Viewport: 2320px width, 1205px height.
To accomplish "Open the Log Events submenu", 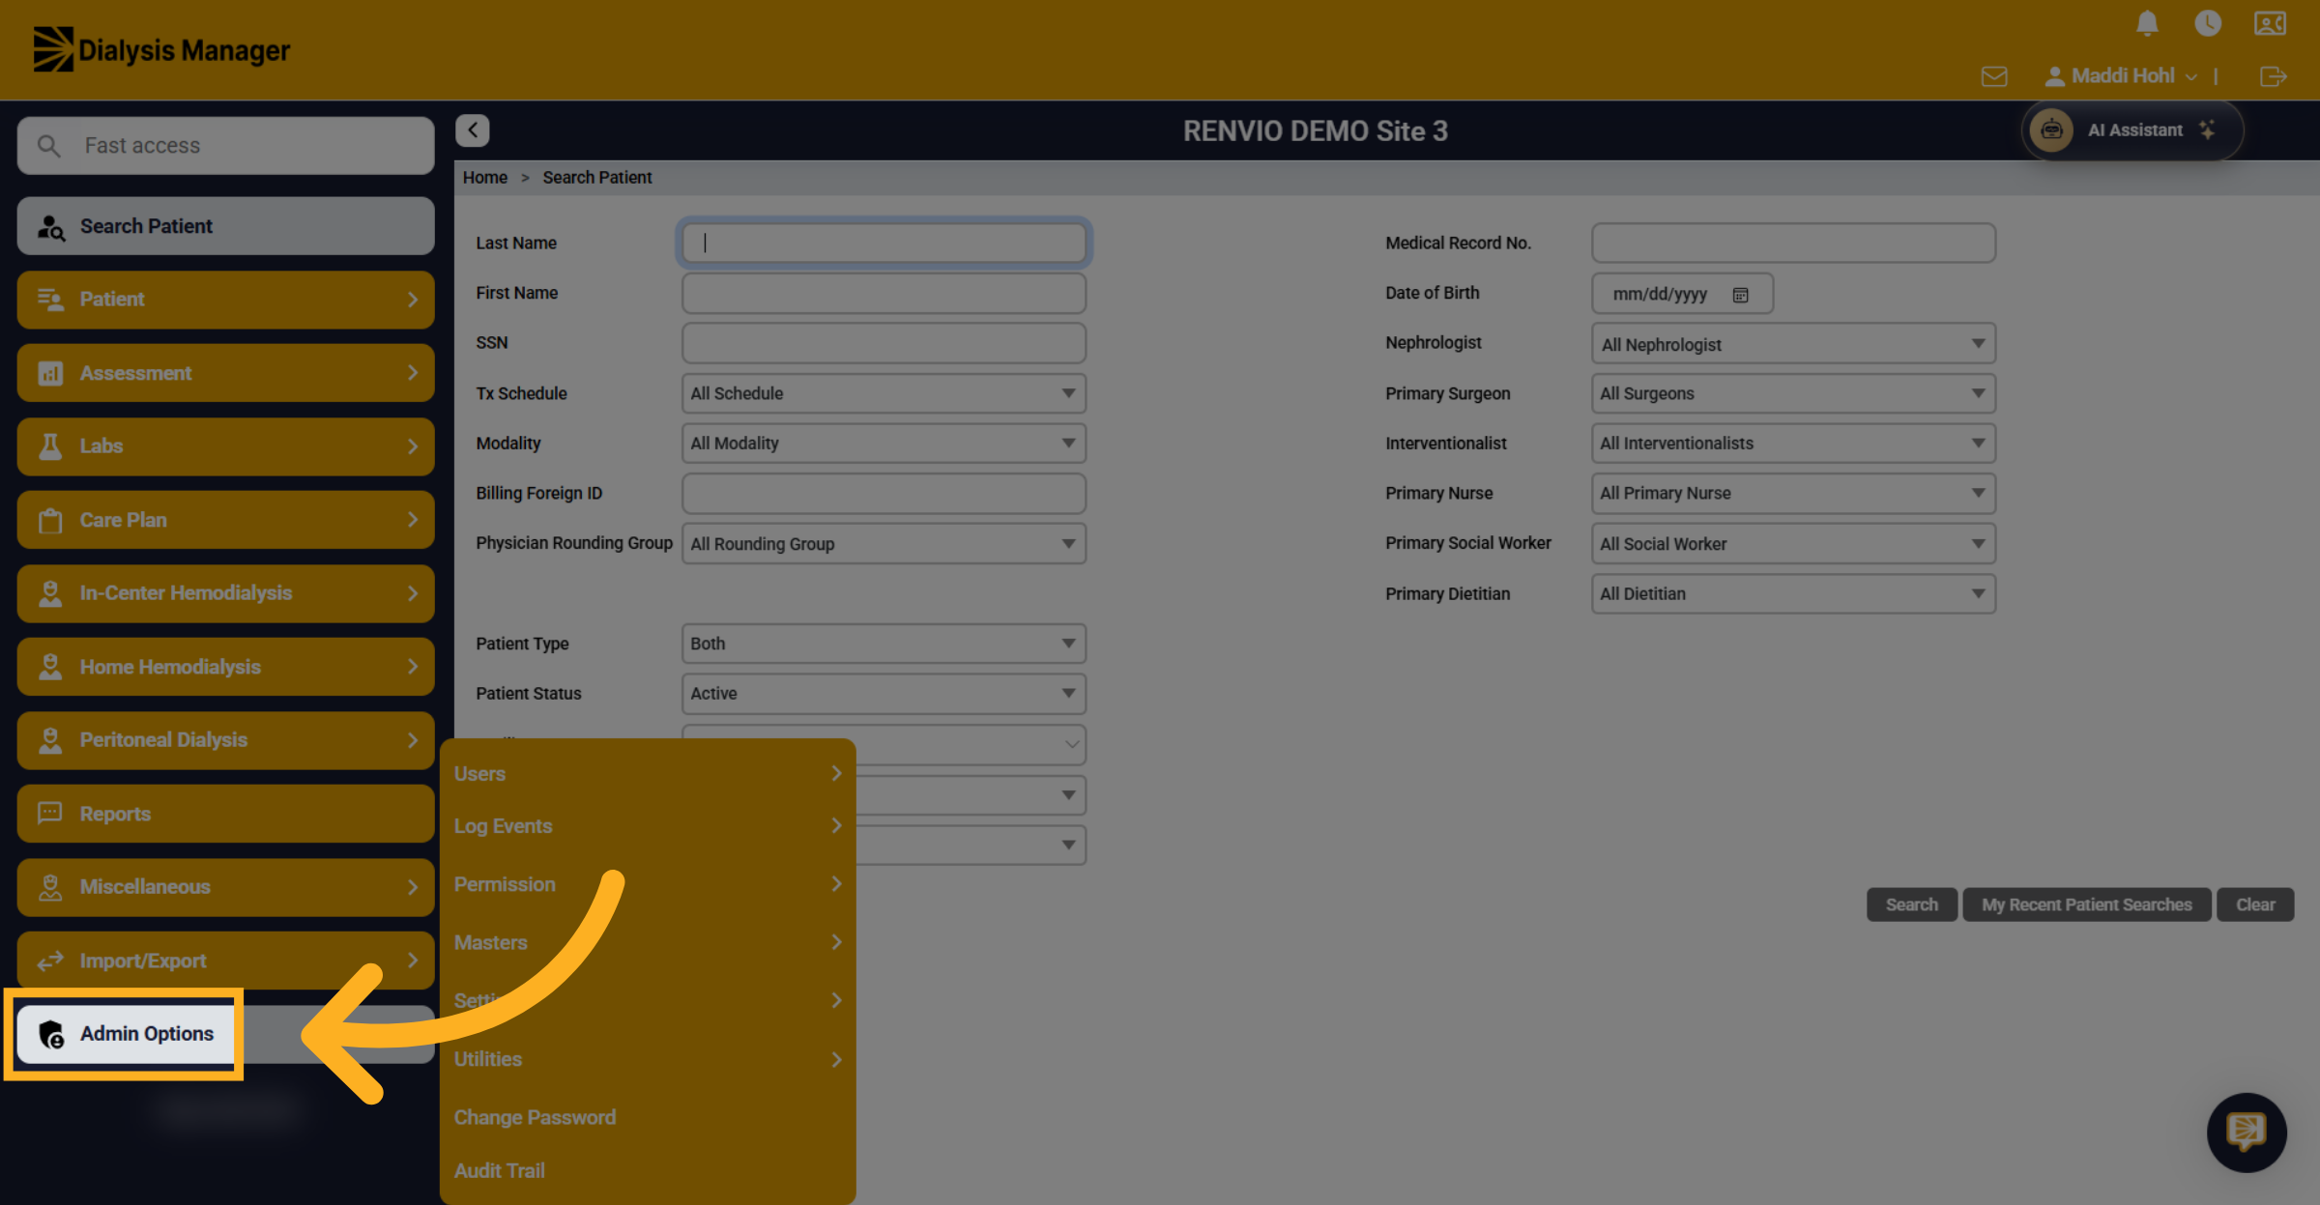I will pos(648,826).
